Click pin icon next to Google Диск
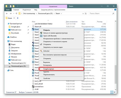The width and height of the screenshot is (121, 98). click(x=28, y=27)
